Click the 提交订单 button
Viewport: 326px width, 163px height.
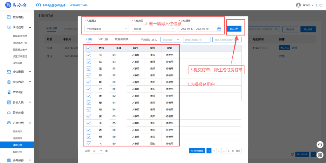coord(234,29)
